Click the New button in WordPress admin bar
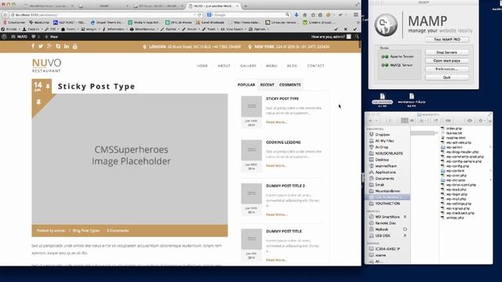502x282 pixels. [51, 37]
